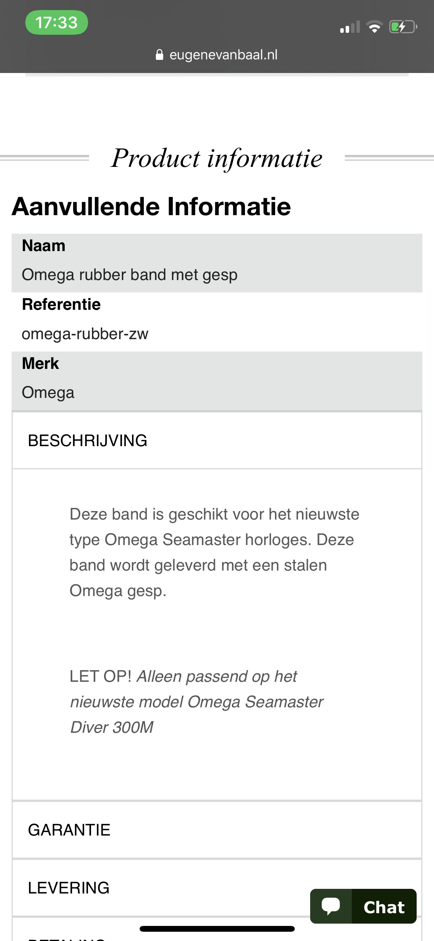Tap the green 17:33 time indicator
The image size is (434, 941).
coord(57,22)
